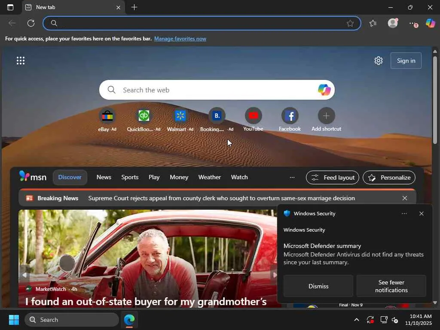Image resolution: width=440 pixels, height=330 pixels.
Task: Add page to favorites star icon
Action: pyautogui.click(x=350, y=23)
